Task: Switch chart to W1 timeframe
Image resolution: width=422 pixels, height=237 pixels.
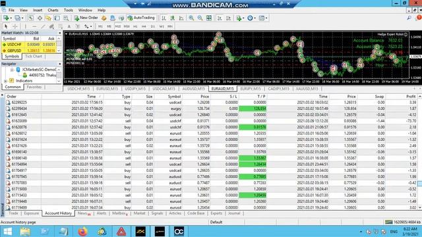Action: pos(162,26)
